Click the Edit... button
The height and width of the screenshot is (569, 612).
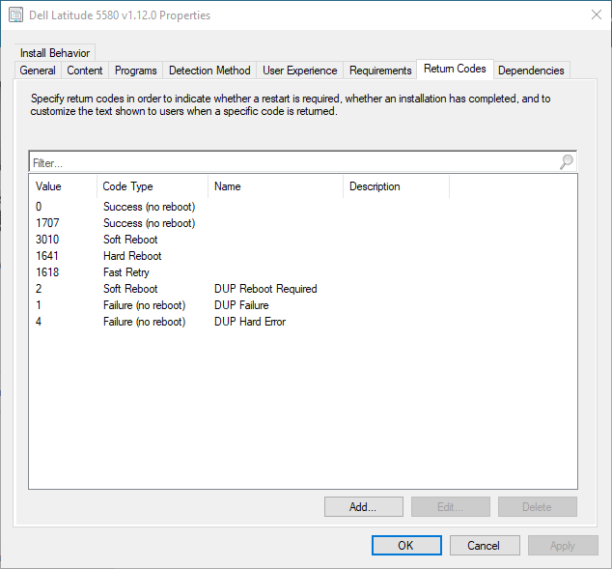451,507
